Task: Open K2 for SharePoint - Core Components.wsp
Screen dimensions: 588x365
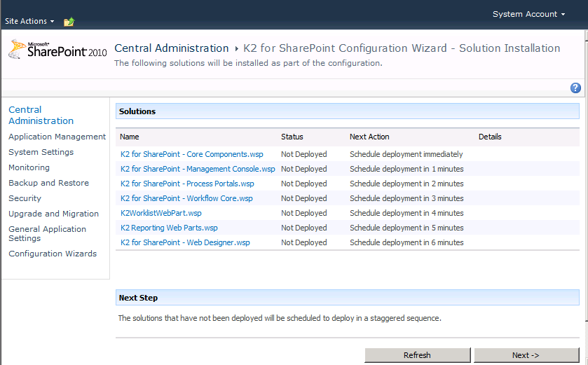Action: [x=191, y=154]
